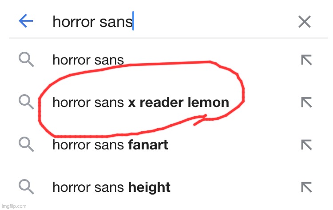Go back using the blue arrow
This screenshot has height=210, width=333.
(x=26, y=21)
